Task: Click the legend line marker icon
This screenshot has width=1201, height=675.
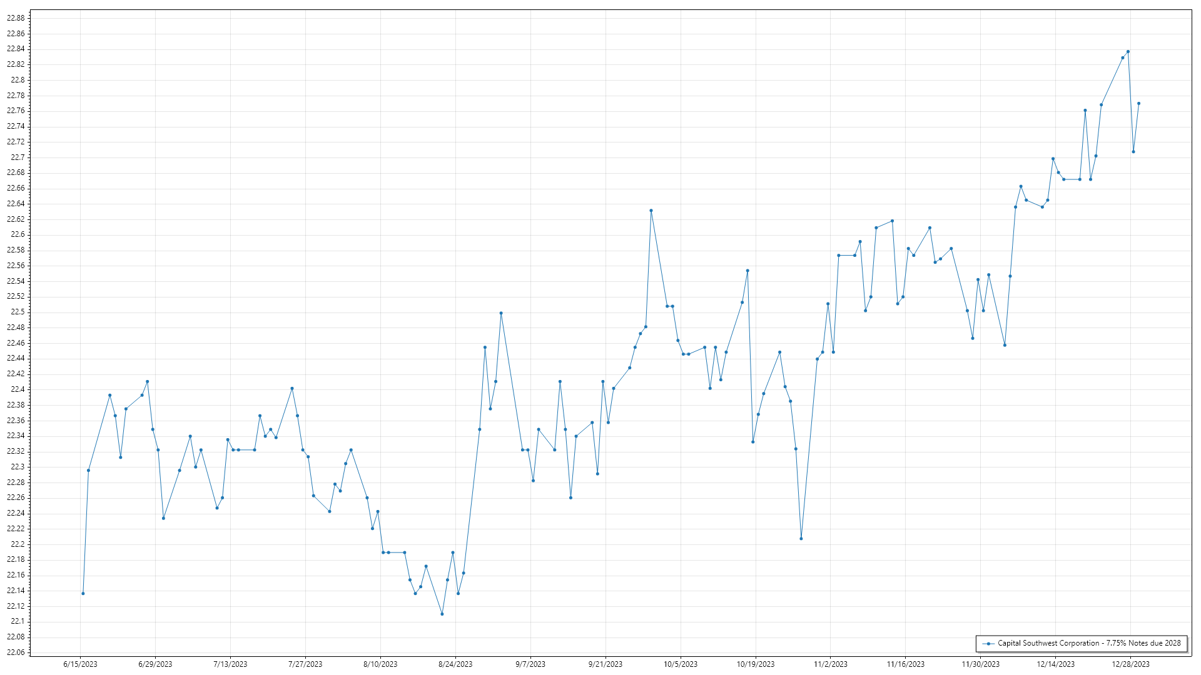Action: [x=988, y=643]
